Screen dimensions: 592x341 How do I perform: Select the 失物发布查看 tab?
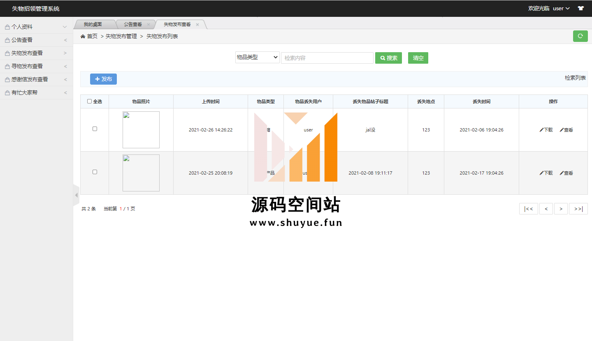tap(177, 25)
